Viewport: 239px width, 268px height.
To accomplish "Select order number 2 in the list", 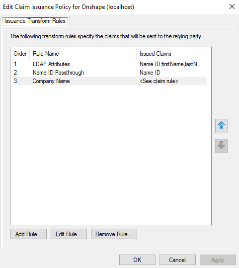I will coord(15,73).
